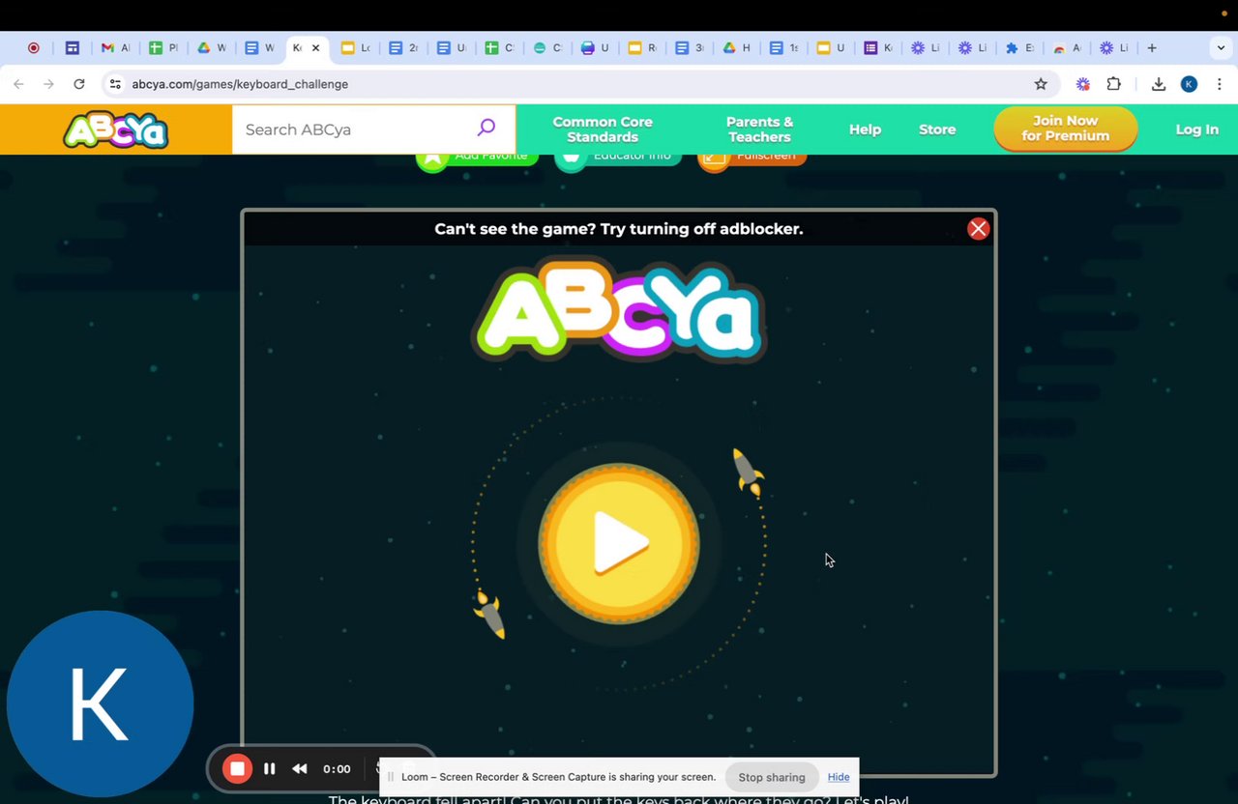Close the adblocker notice with red X

[x=979, y=229]
